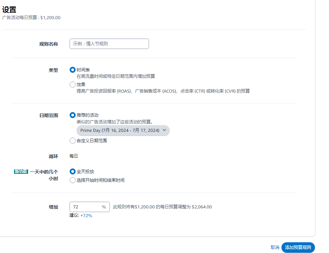329x253 pixels.
Task: Select the 自定义日期范围 option
Action: [73, 141]
